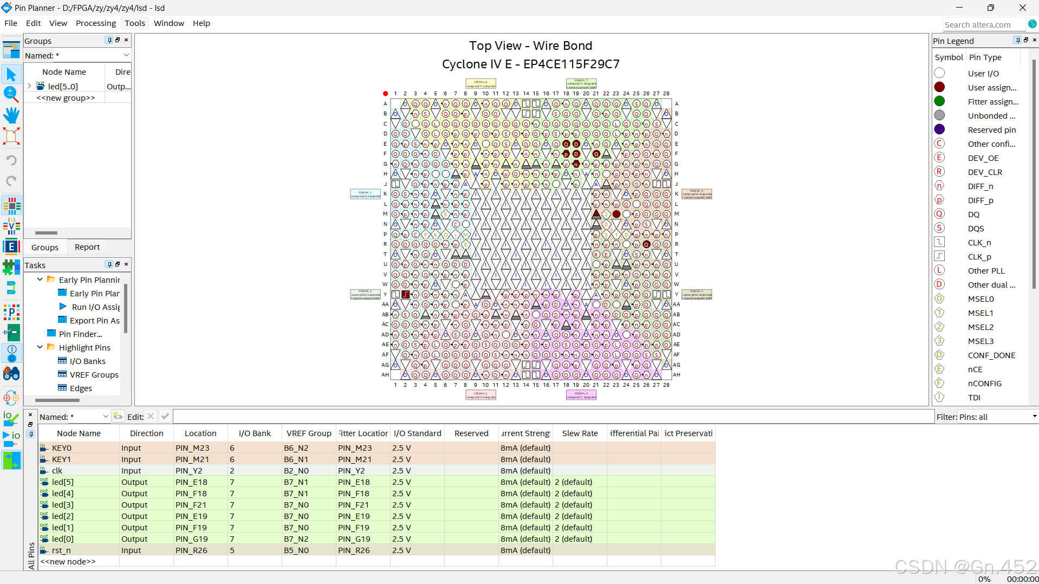This screenshot has height=584, width=1039.
Task: Open the Edit menu
Action: pos(33,23)
